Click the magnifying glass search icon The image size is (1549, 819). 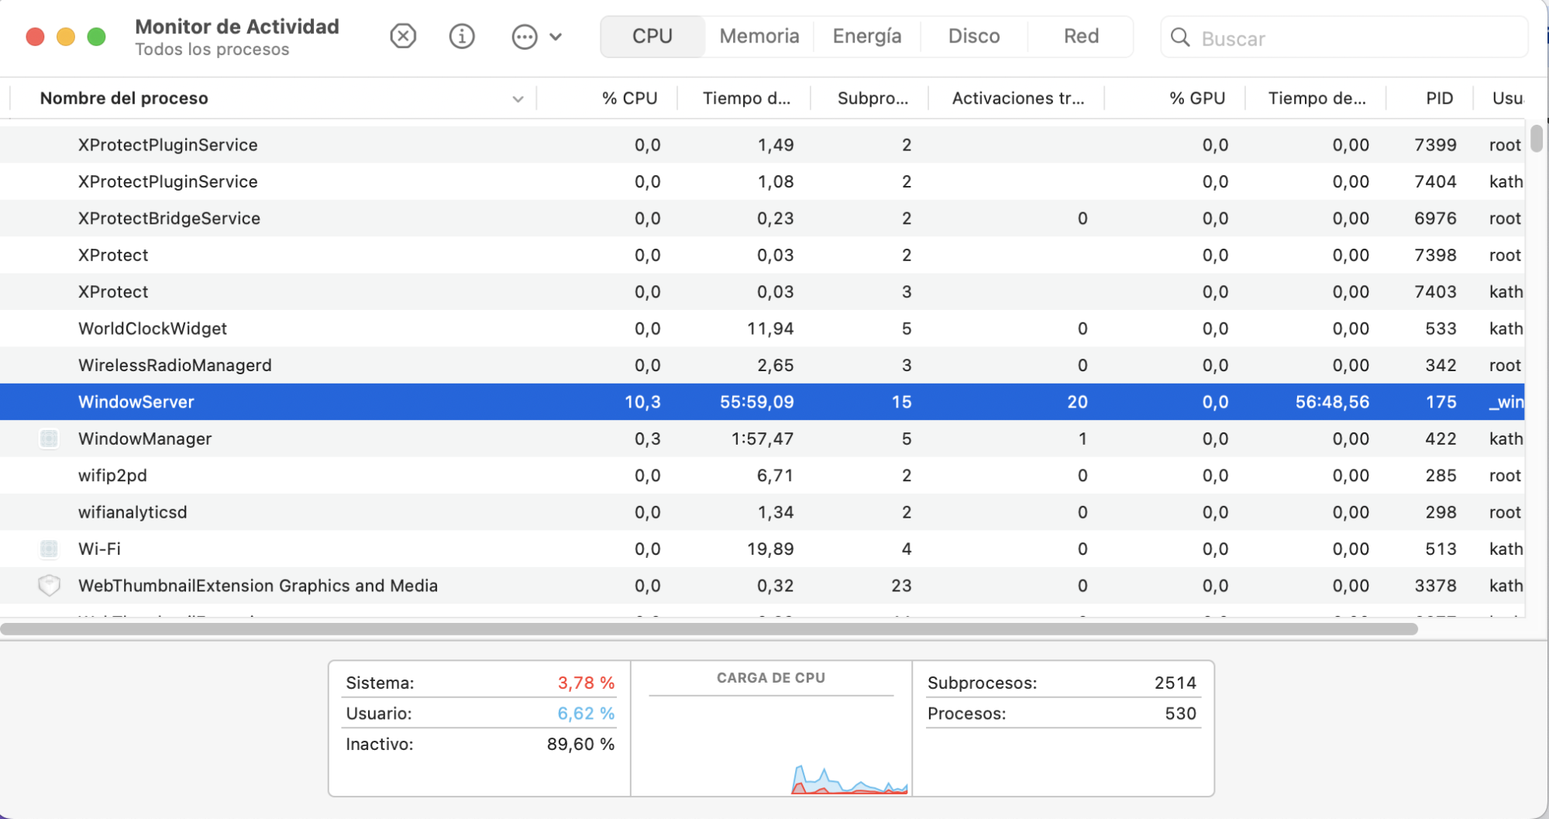[1180, 37]
